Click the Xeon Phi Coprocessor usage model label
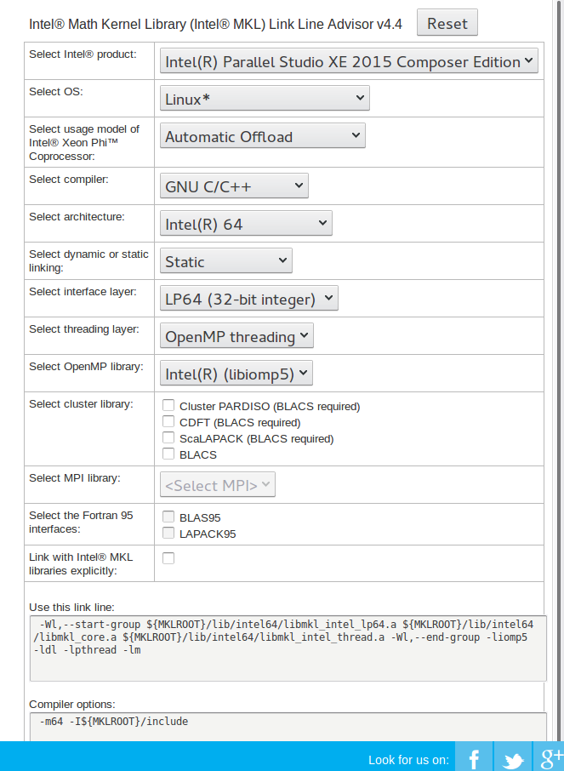This screenshot has height=771, width=564. pyautogui.click(x=84, y=143)
